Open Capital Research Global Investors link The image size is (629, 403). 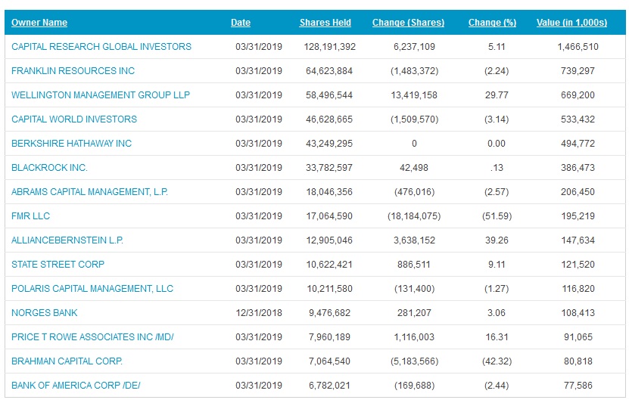[x=101, y=46]
